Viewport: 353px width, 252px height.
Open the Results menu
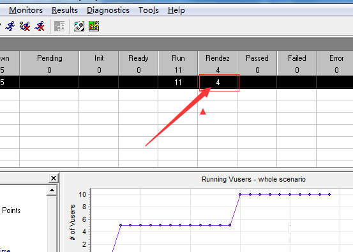coord(64,10)
